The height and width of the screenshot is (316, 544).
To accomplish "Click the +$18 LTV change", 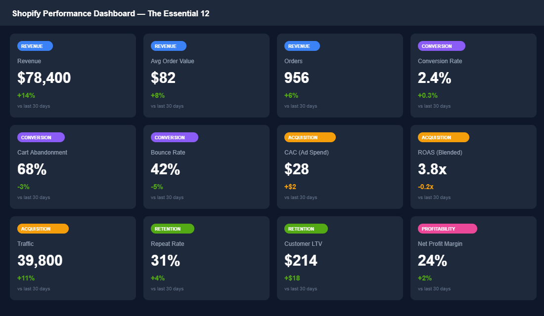I will pos(292,278).
